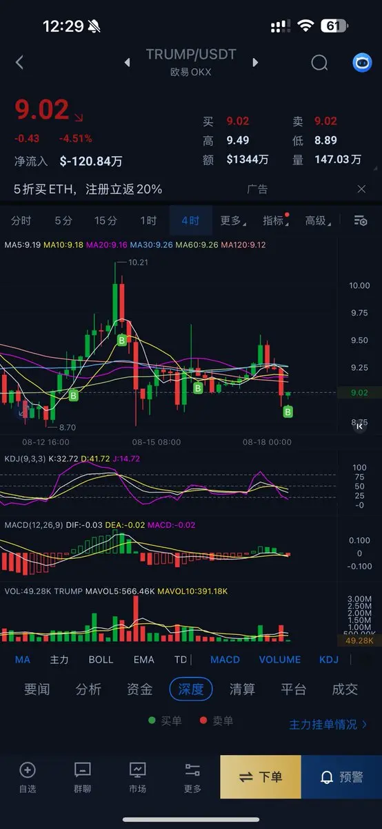Image resolution: width=382 pixels, height=829 pixels.
Task: Tap KDJ(9,3,3) indicator label
Action: [26, 457]
